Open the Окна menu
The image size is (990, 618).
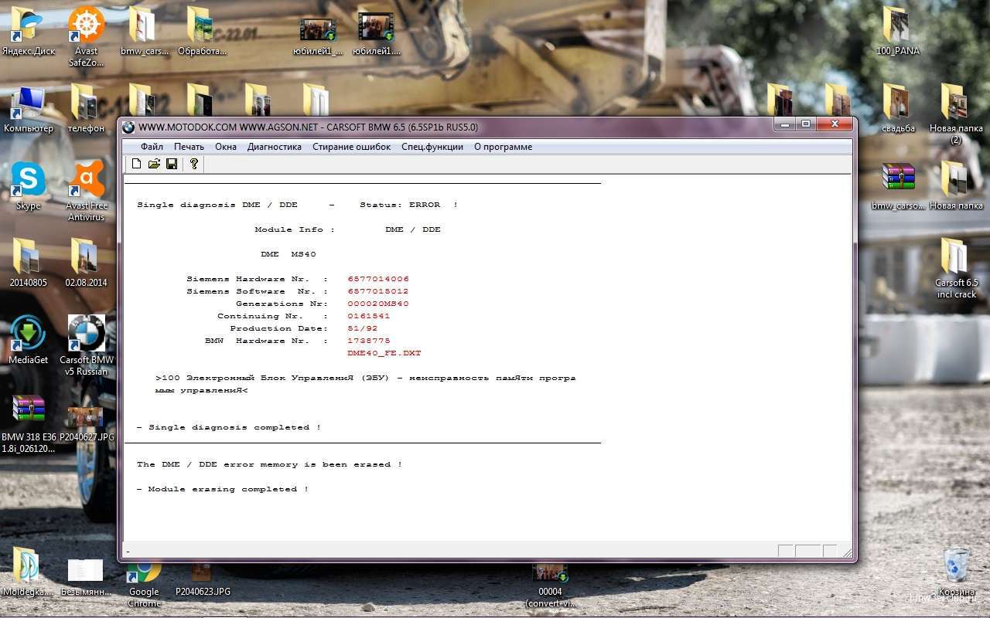pyautogui.click(x=226, y=147)
